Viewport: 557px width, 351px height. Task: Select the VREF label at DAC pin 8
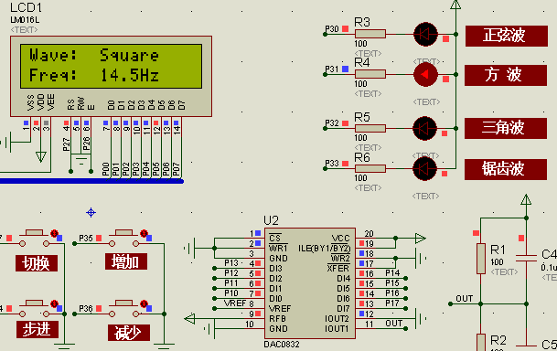coord(235,303)
